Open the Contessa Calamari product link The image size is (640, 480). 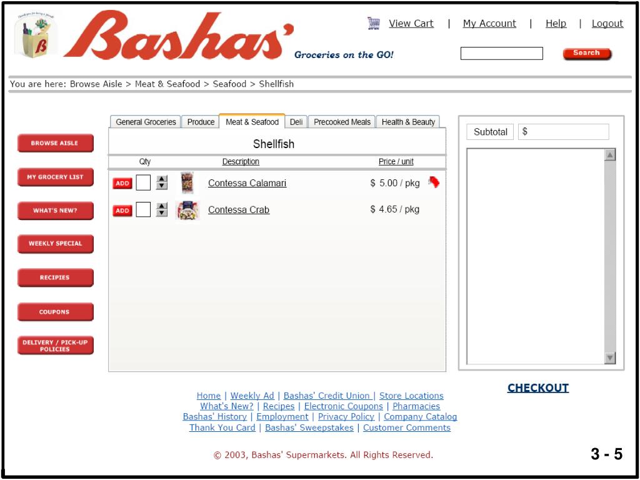[x=247, y=183]
